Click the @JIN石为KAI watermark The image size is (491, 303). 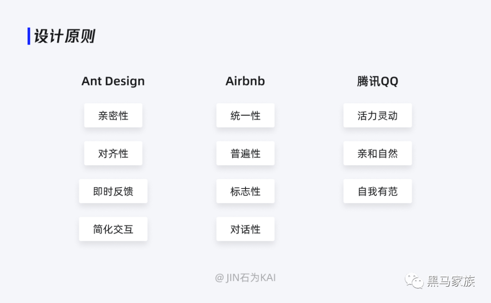[x=245, y=278]
